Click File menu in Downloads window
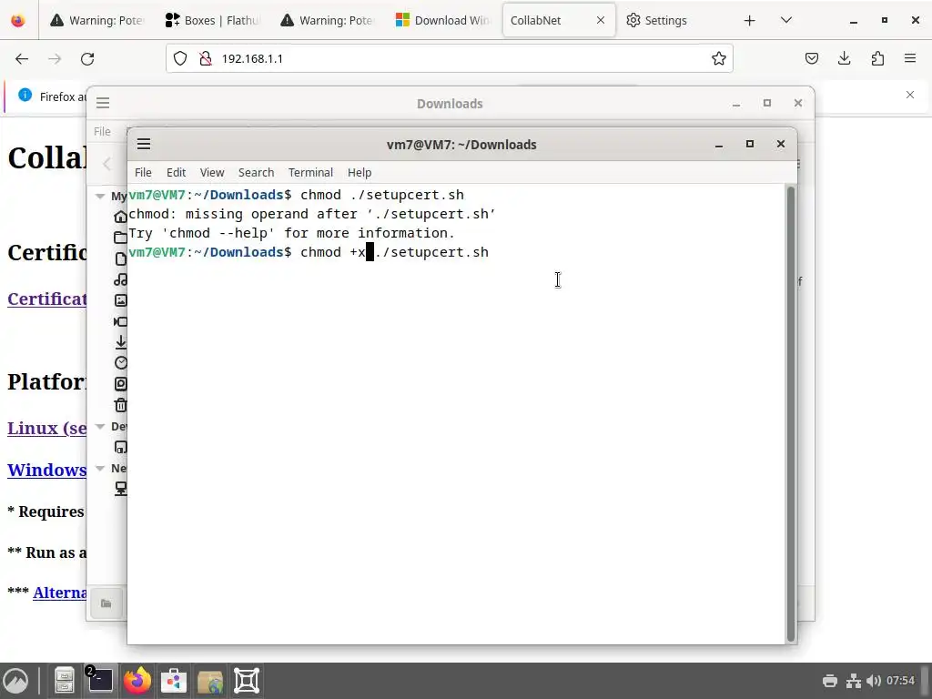Image resolution: width=932 pixels, height=699 pixels. 102,131
